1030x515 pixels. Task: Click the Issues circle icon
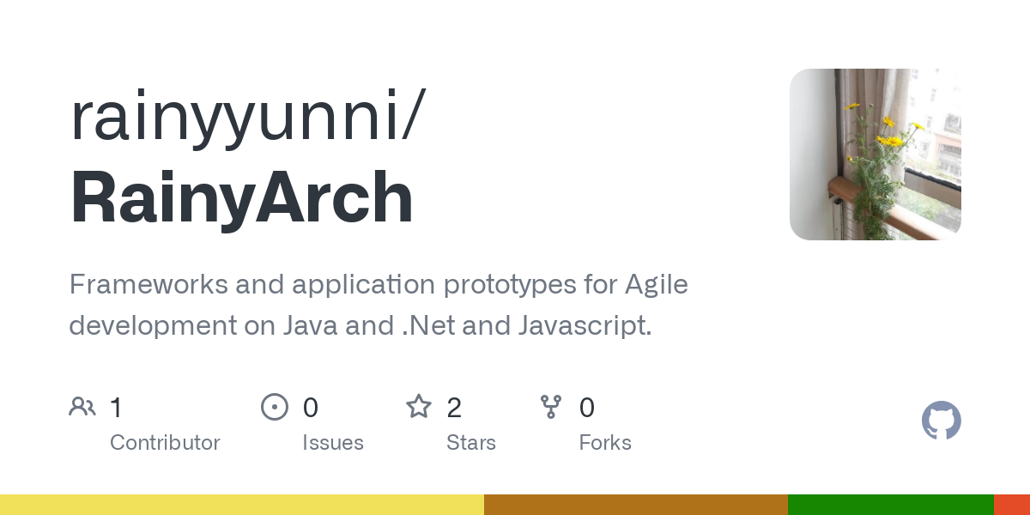pos(274,407)
